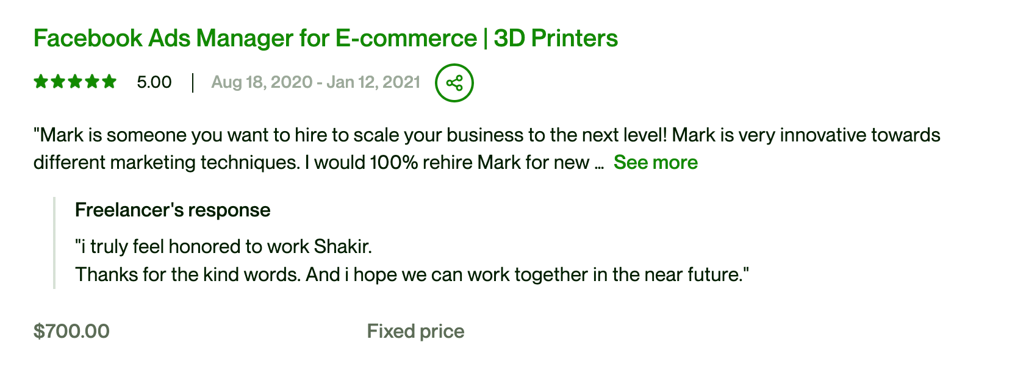
Task: Click the 5.00 rating score
Action: pos(154,82)
